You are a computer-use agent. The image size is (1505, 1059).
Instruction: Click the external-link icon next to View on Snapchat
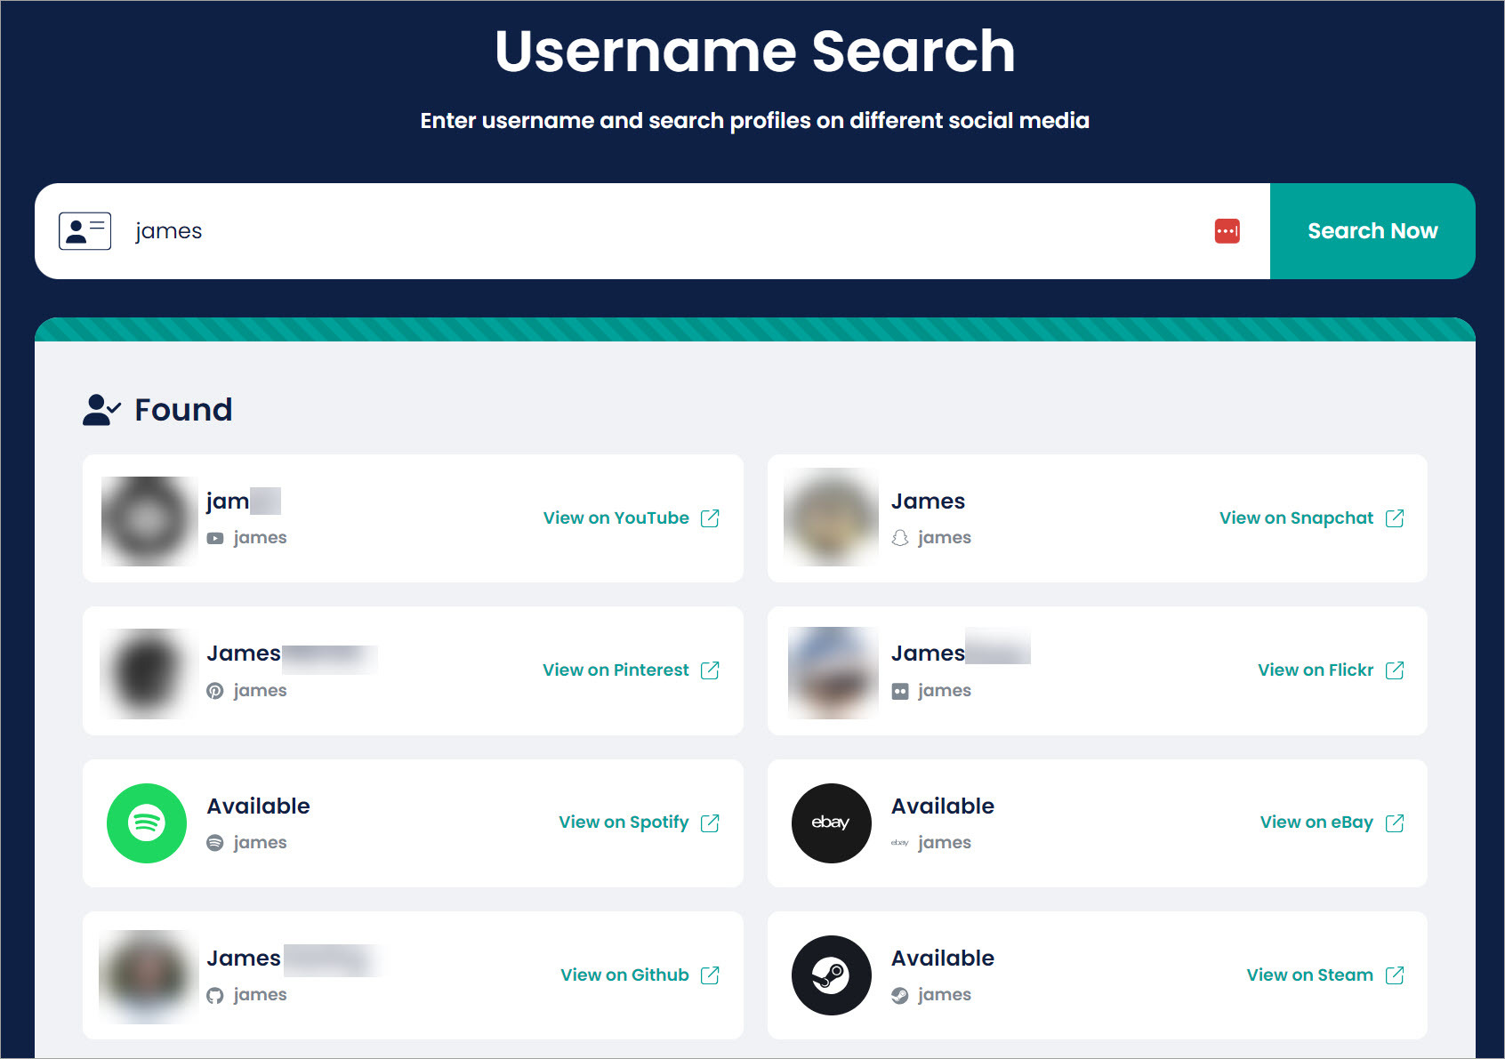[x=1396, y=517]
